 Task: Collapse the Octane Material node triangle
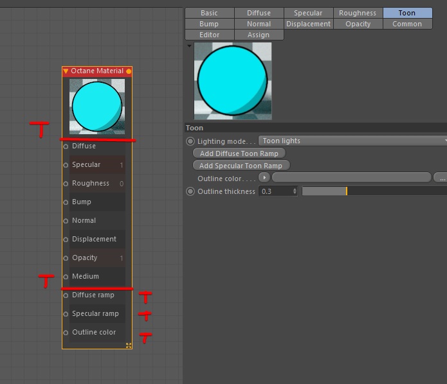click(66, 71)
